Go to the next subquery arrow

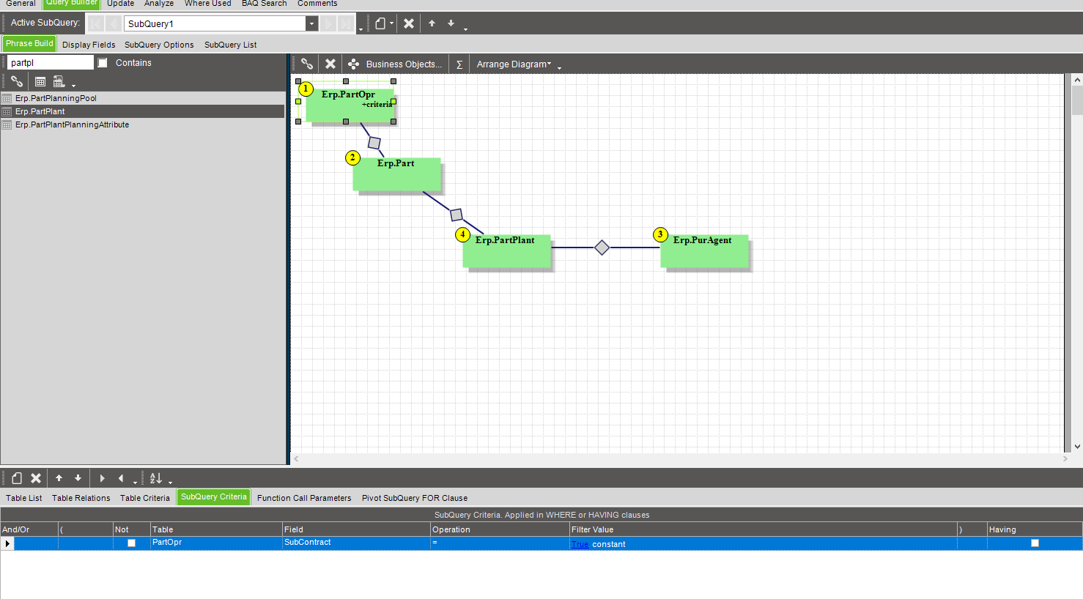coord(328,23)
